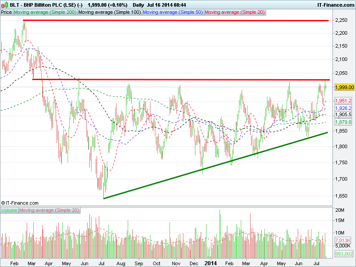Click the 2,050 price axis label

(341, 73)
